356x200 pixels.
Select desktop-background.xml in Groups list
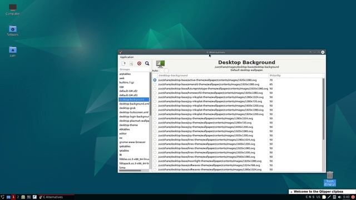coord(134,104)
